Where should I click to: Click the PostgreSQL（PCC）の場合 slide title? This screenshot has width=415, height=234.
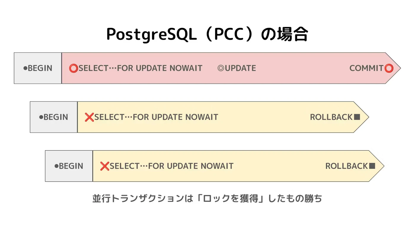click(x=207, y=34)
